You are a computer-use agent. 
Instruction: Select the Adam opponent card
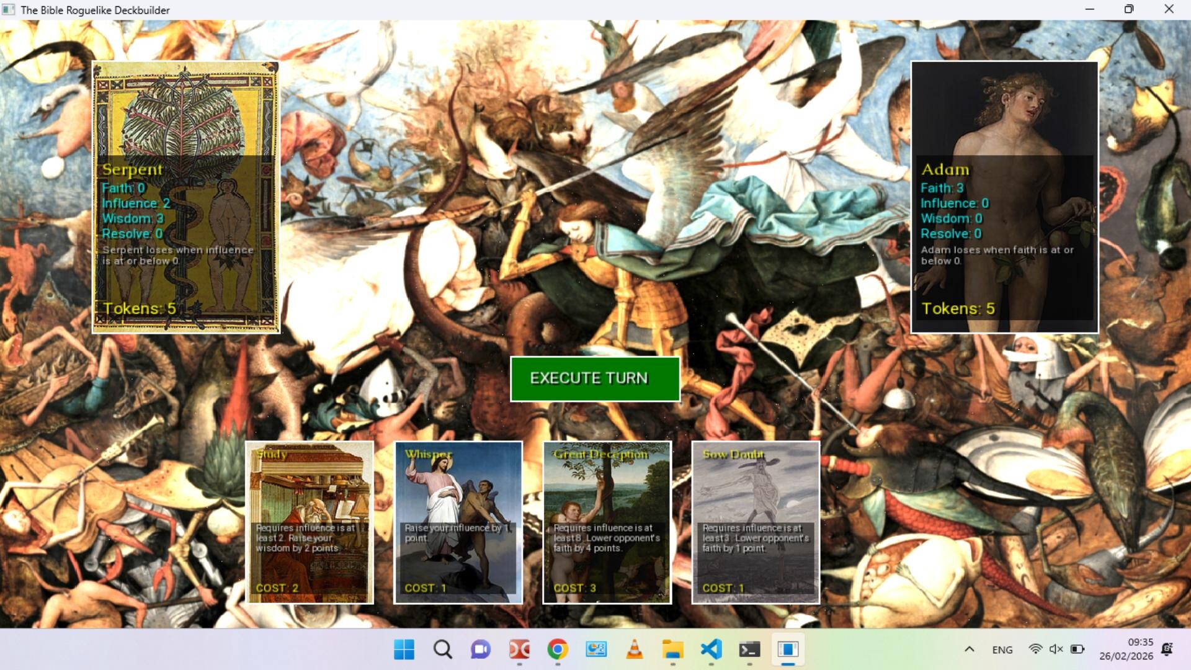[x=1004, y=197]
